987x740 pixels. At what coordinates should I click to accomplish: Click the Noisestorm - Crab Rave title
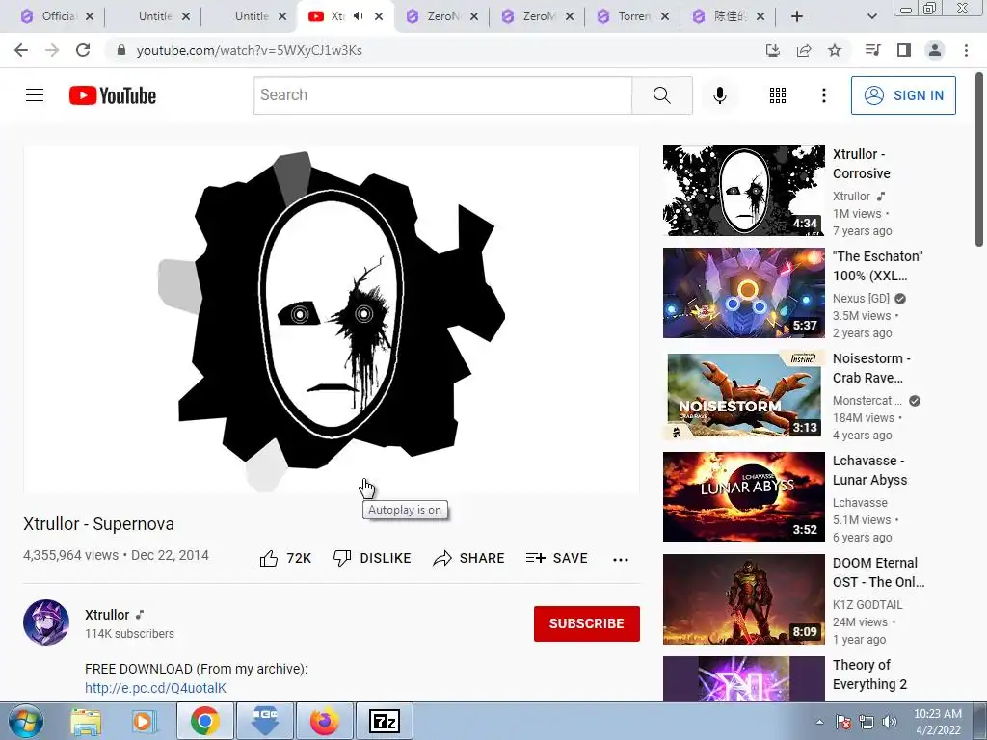pyautogui.click(x=871, y=368)
